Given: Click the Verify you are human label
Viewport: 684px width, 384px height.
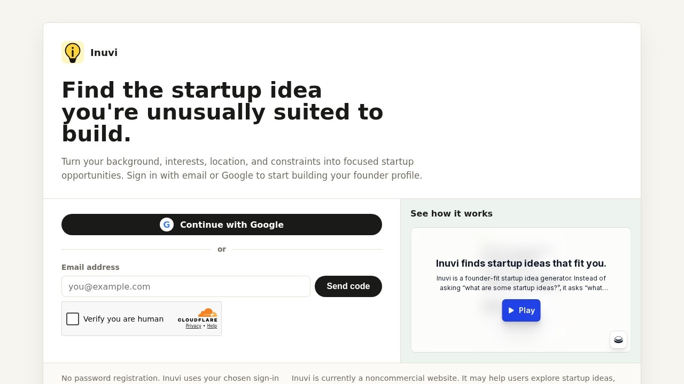Looking at the screenshot, I should (123, 319).
